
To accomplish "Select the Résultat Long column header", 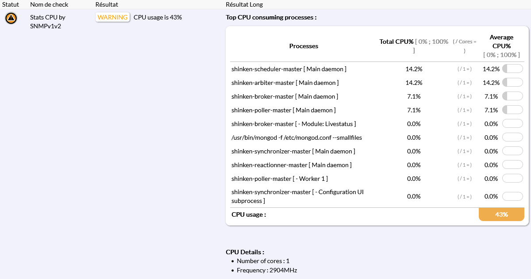I will (244, 4).
